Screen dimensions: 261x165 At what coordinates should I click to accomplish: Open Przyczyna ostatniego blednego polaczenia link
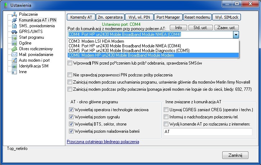[103, 142]
